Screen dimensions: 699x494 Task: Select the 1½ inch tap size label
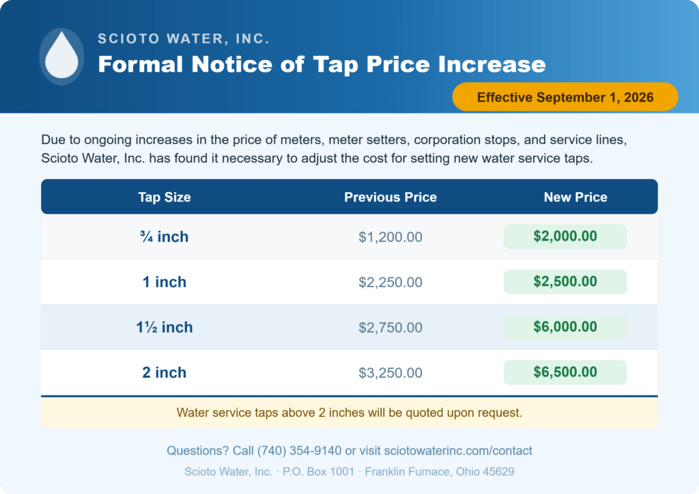pos(165,327)
